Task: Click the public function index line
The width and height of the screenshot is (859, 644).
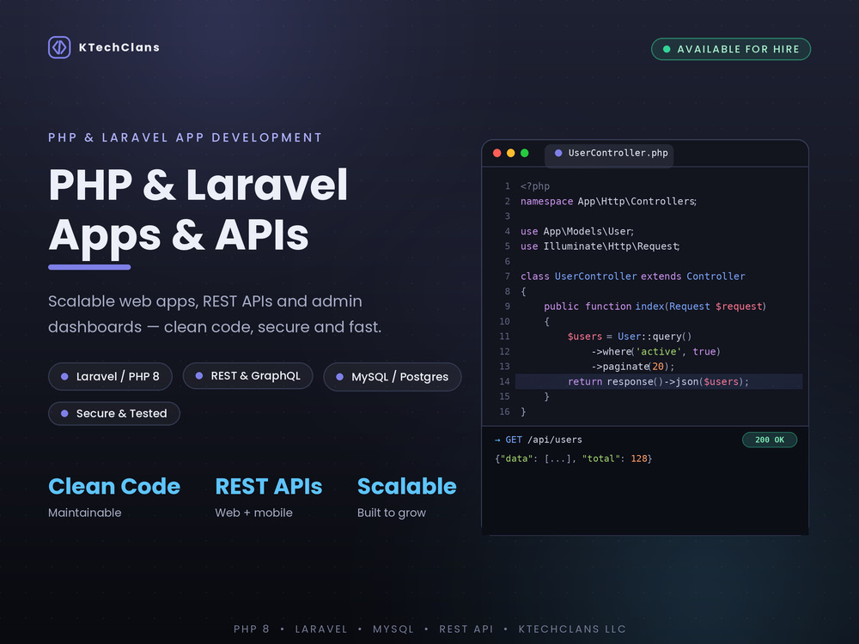Action: point(655,307)
